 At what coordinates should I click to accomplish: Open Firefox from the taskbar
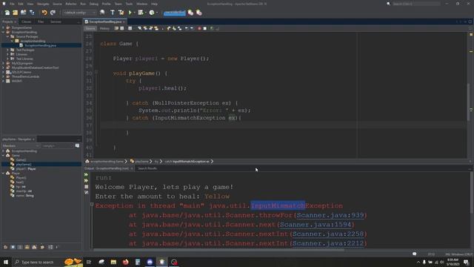click(x=125, y=262)
